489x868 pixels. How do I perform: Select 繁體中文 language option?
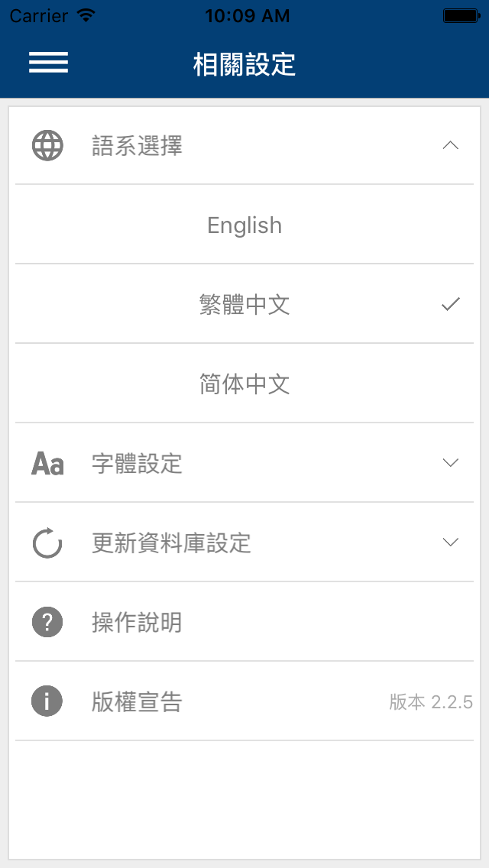tap(244, 304)
